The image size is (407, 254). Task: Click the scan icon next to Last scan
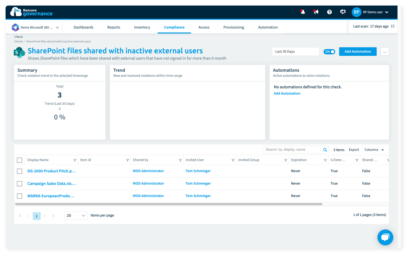(x=393, y=26)
